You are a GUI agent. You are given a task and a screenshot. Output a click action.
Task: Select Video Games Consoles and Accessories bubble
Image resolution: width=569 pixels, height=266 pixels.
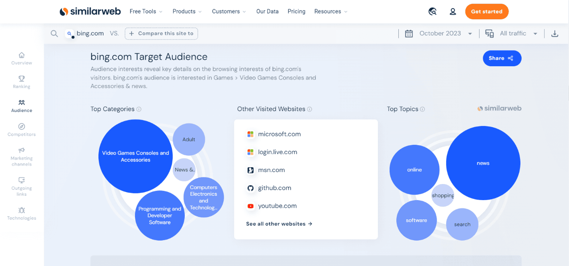(x=135, y=156)
